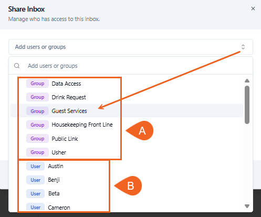Click the User badge beside Austin

click(x=36, y=166)
